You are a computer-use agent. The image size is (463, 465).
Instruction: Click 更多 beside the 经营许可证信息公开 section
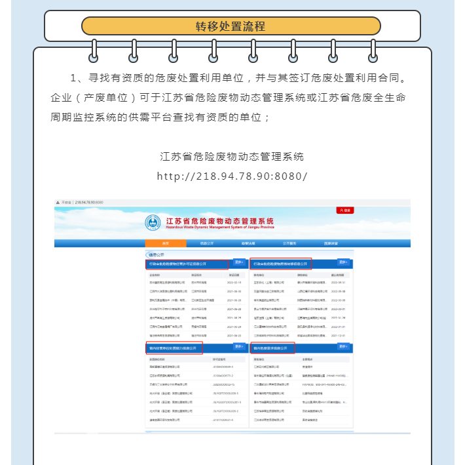pyautogui.click(x=239, y=263)
